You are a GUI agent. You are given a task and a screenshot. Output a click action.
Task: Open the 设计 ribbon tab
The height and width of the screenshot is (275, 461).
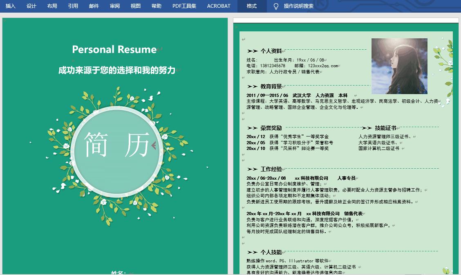pos(31,6)
